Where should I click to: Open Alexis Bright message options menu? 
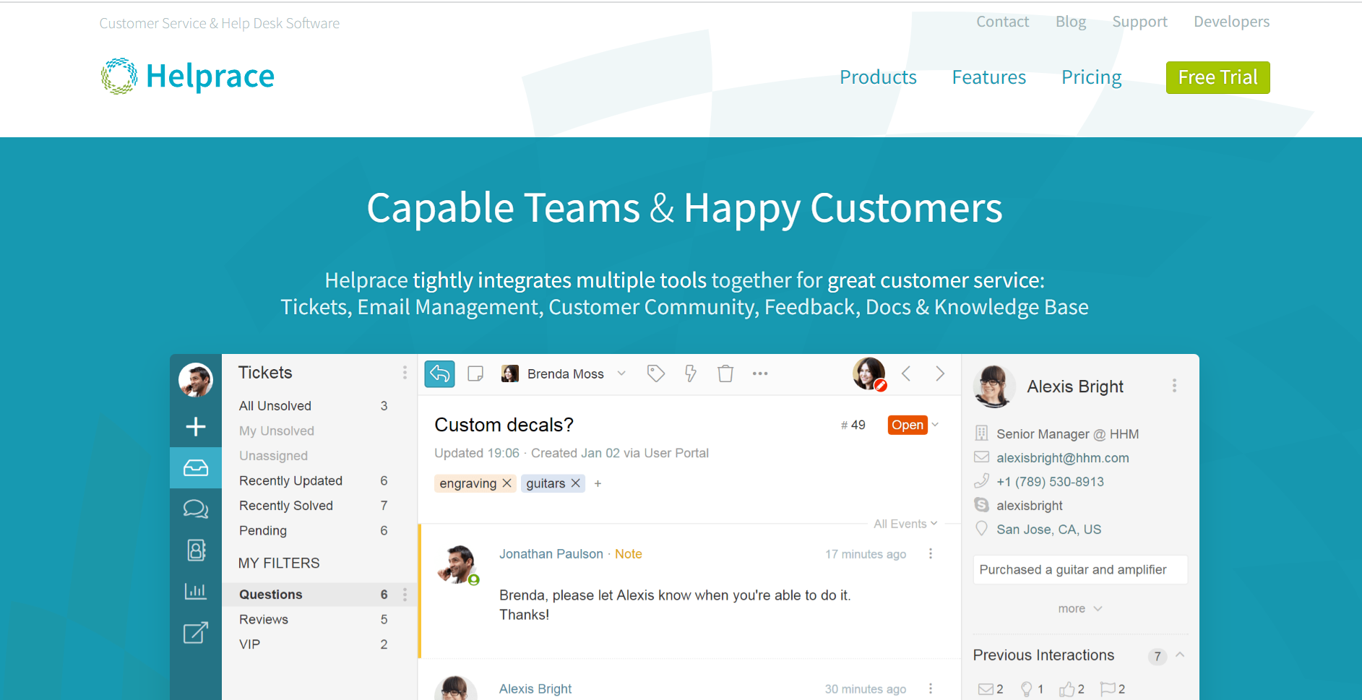(x=931, y=688)
